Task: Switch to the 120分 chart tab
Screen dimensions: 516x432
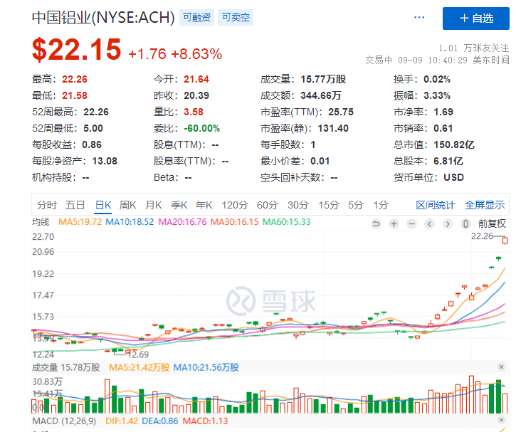Action: (235, 205)
